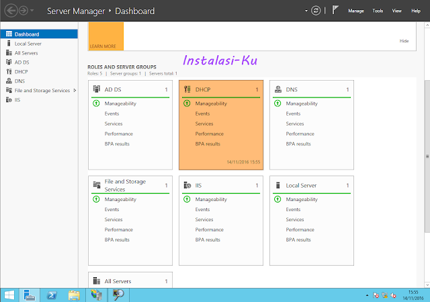This screenshot has height=302, width=430.
Task: Open BPA results in the IIS tile
Action: pyautogui.click(x=208, y=239)
